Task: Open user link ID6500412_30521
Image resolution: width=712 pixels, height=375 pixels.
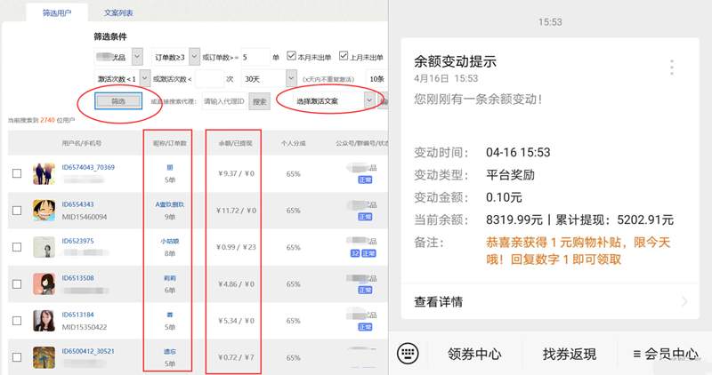Action: pyautogui.click(x=88, y=351)
